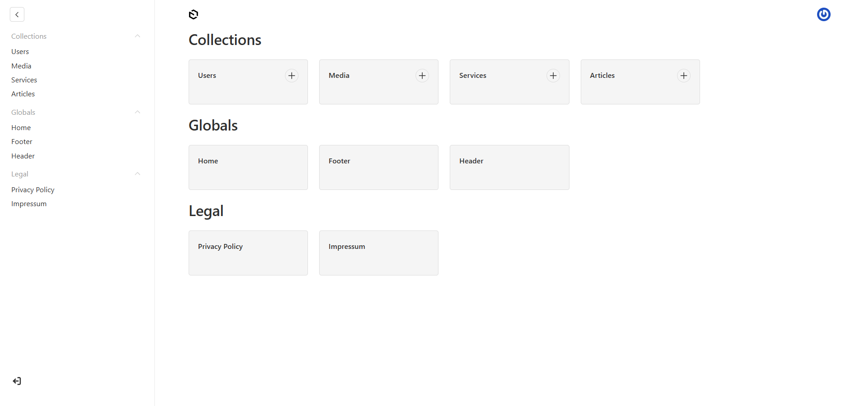Add new Media with plus icon
This screenshot has width=863, height=406.
pos(422,76)
